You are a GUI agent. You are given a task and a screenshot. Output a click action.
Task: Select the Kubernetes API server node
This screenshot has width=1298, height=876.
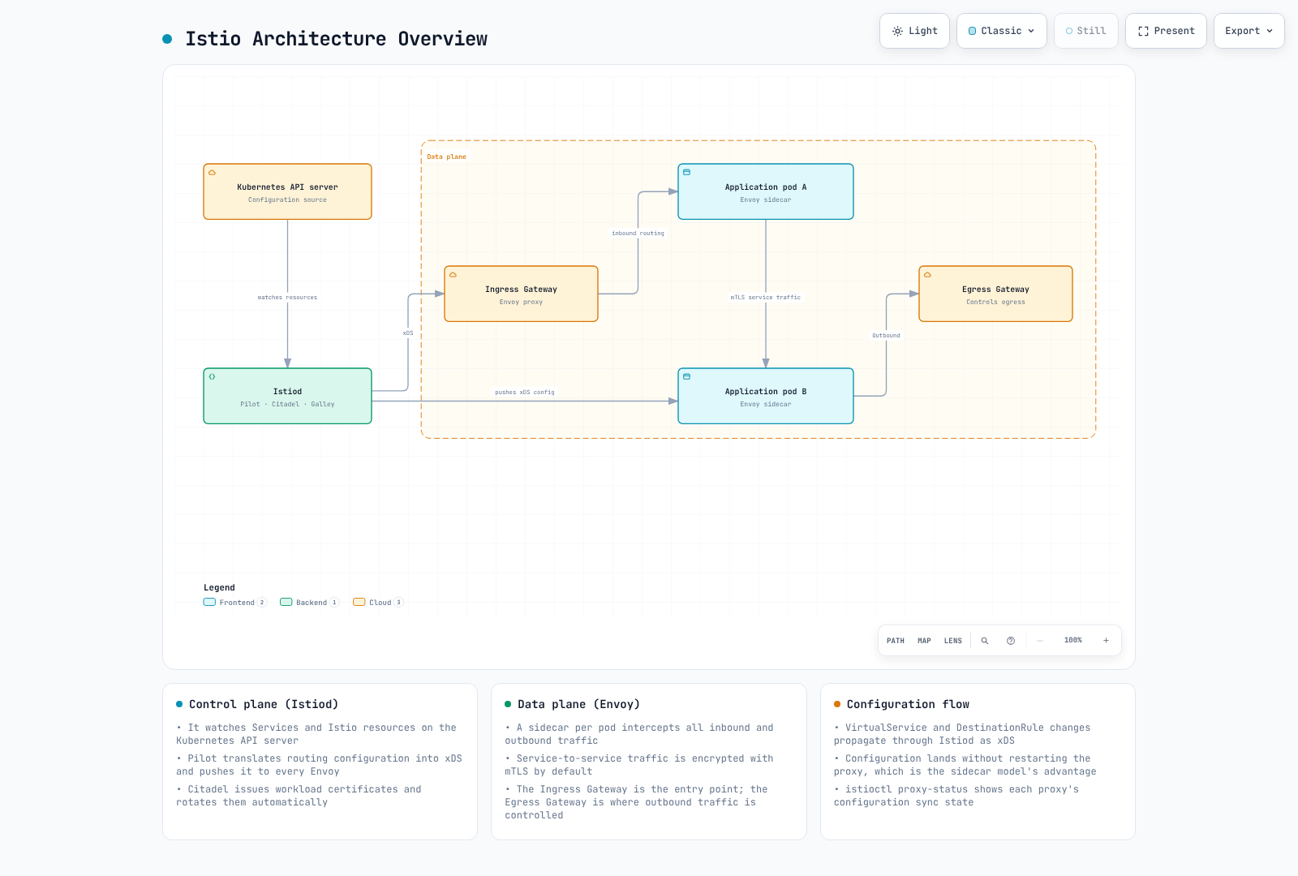[287, 191]
